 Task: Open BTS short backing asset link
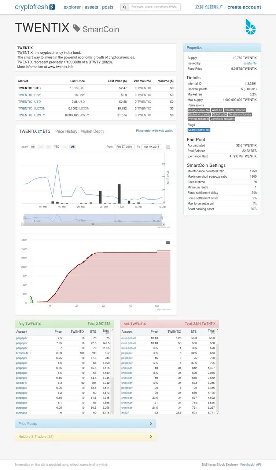[x=254, y=209]
